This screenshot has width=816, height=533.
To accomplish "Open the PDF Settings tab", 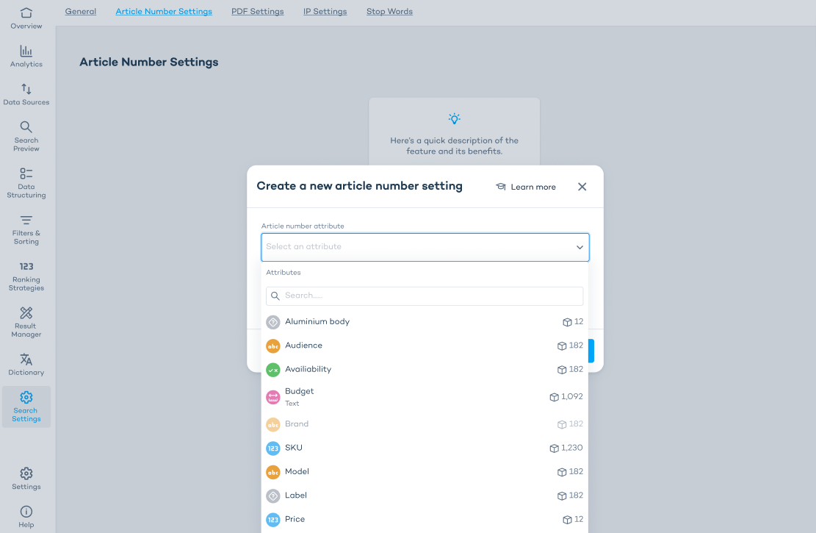I will click(x=258, y=12).
